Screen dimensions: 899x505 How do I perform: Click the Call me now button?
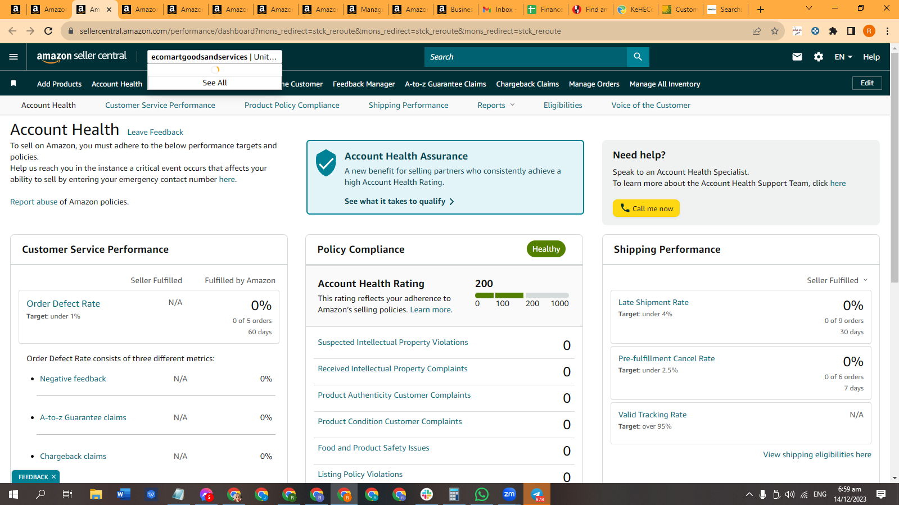tap(646, 208)
